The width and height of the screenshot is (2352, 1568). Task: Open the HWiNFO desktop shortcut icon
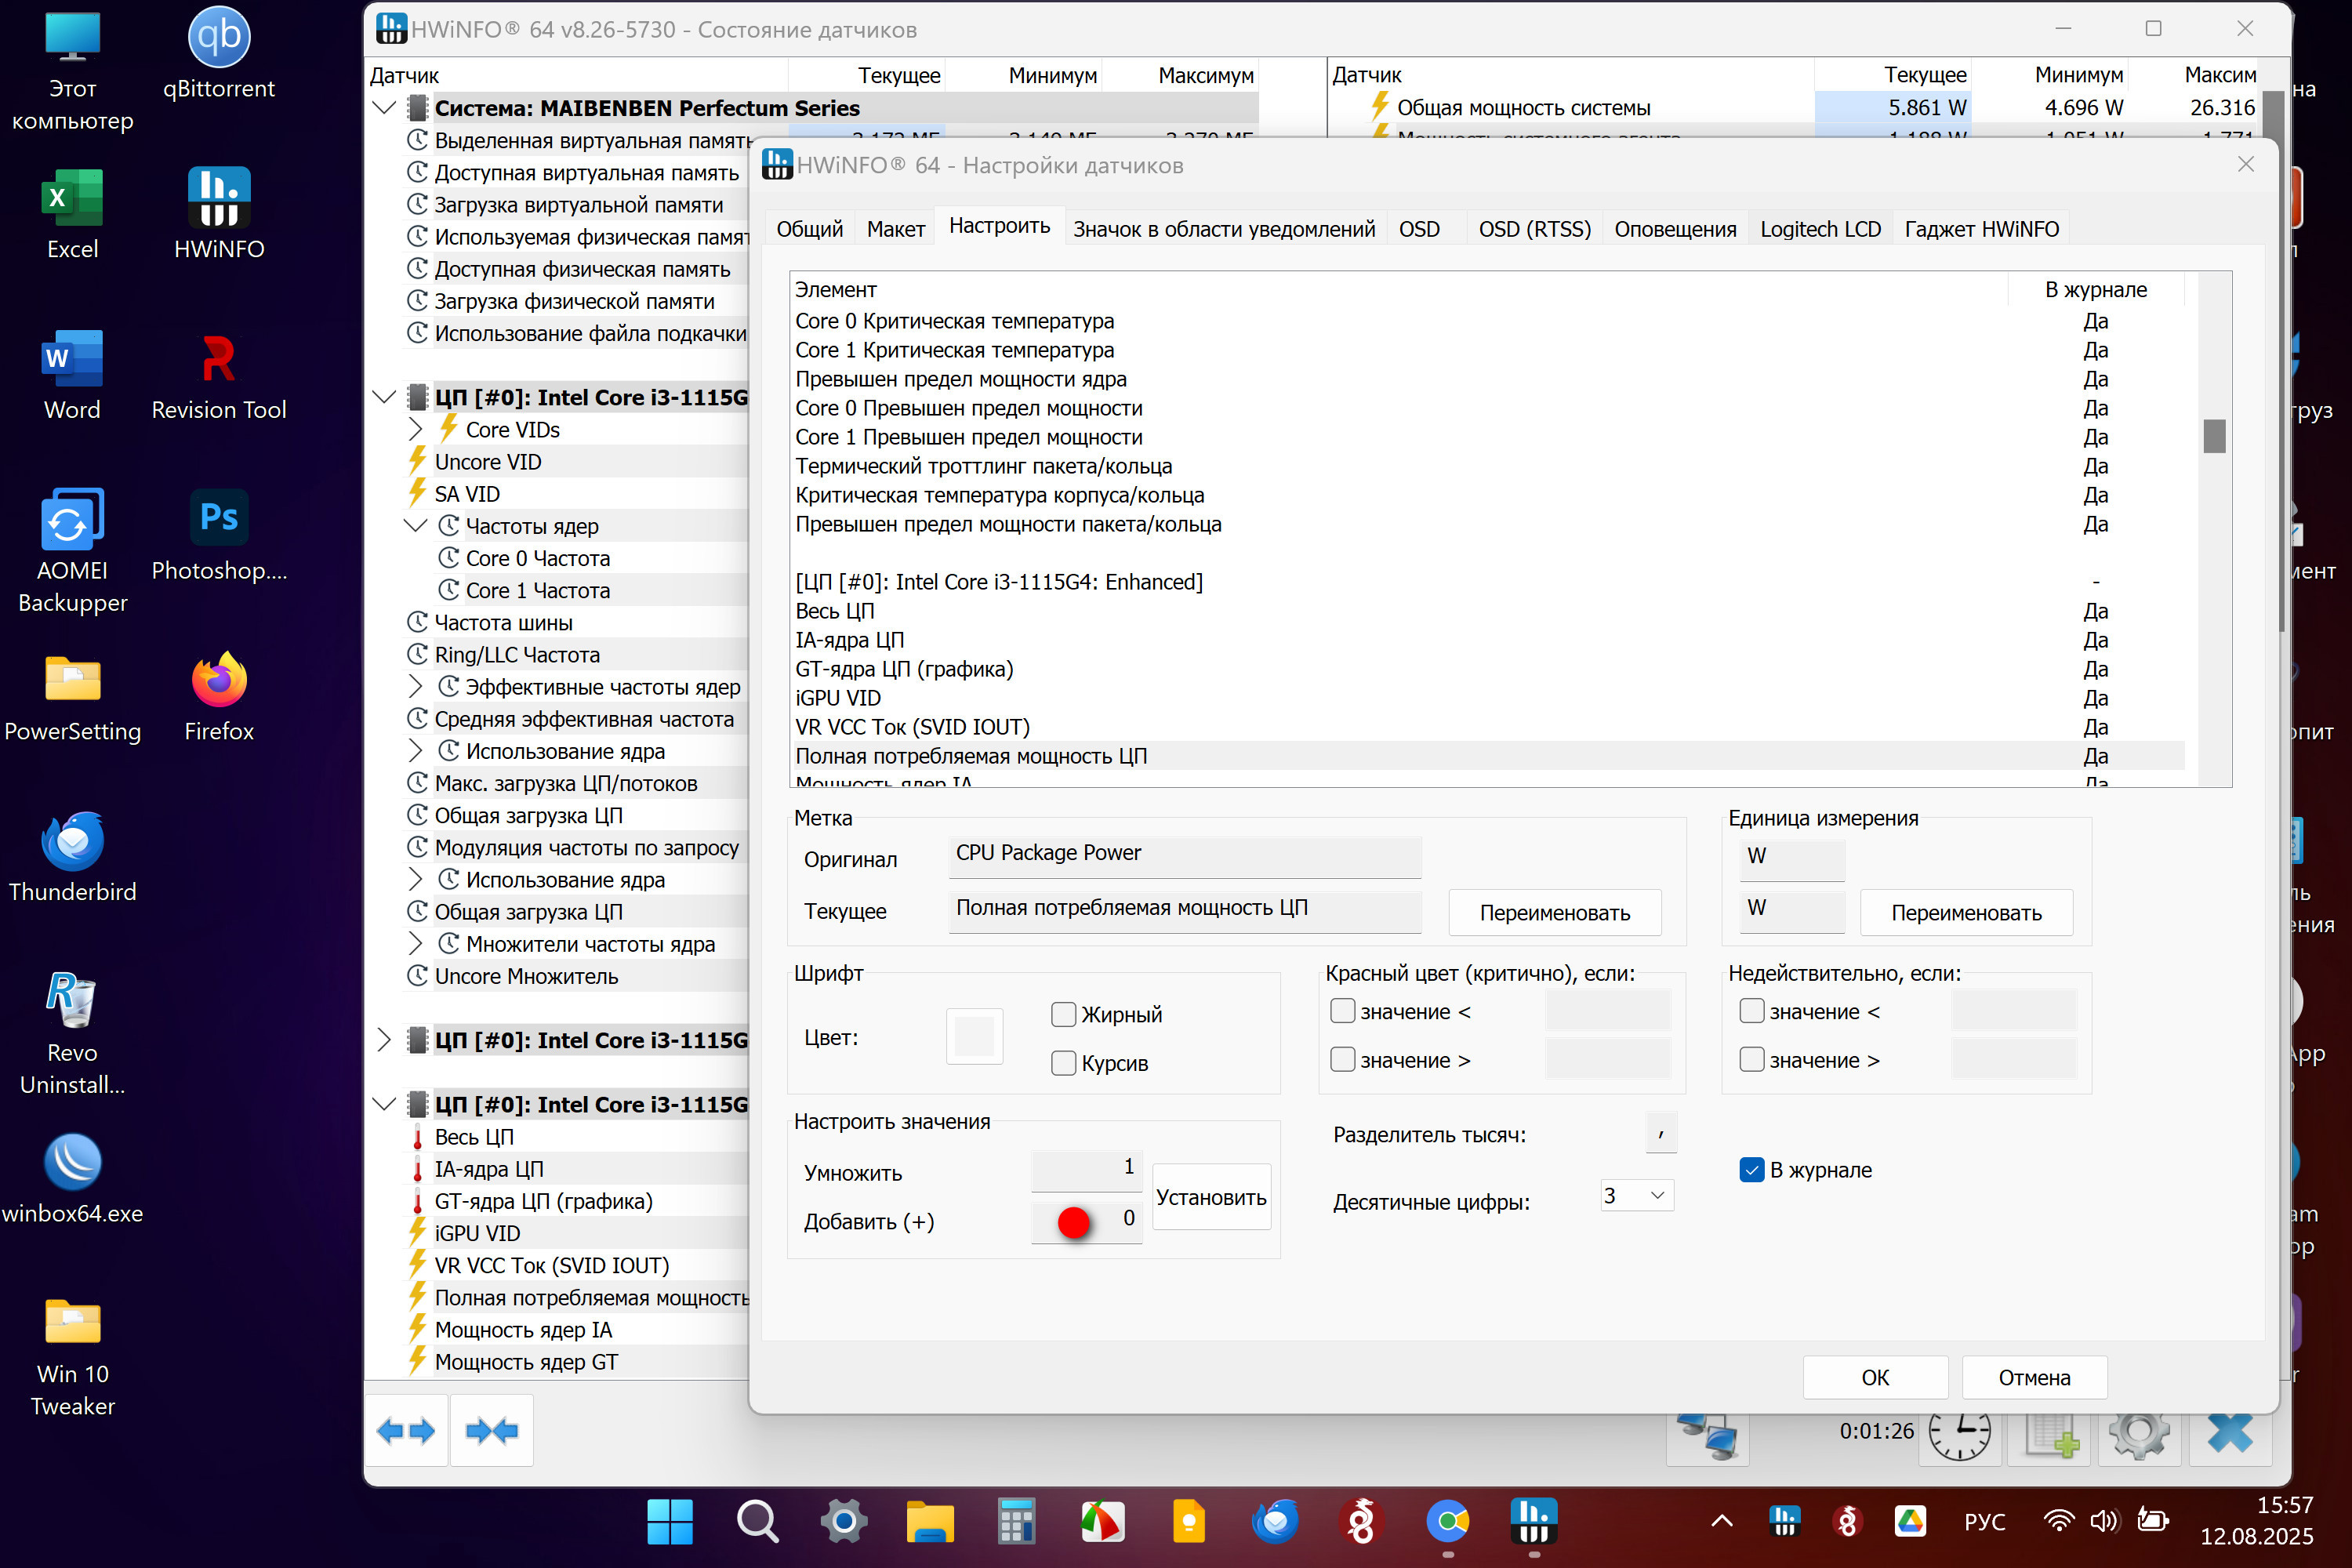[219, 214]
